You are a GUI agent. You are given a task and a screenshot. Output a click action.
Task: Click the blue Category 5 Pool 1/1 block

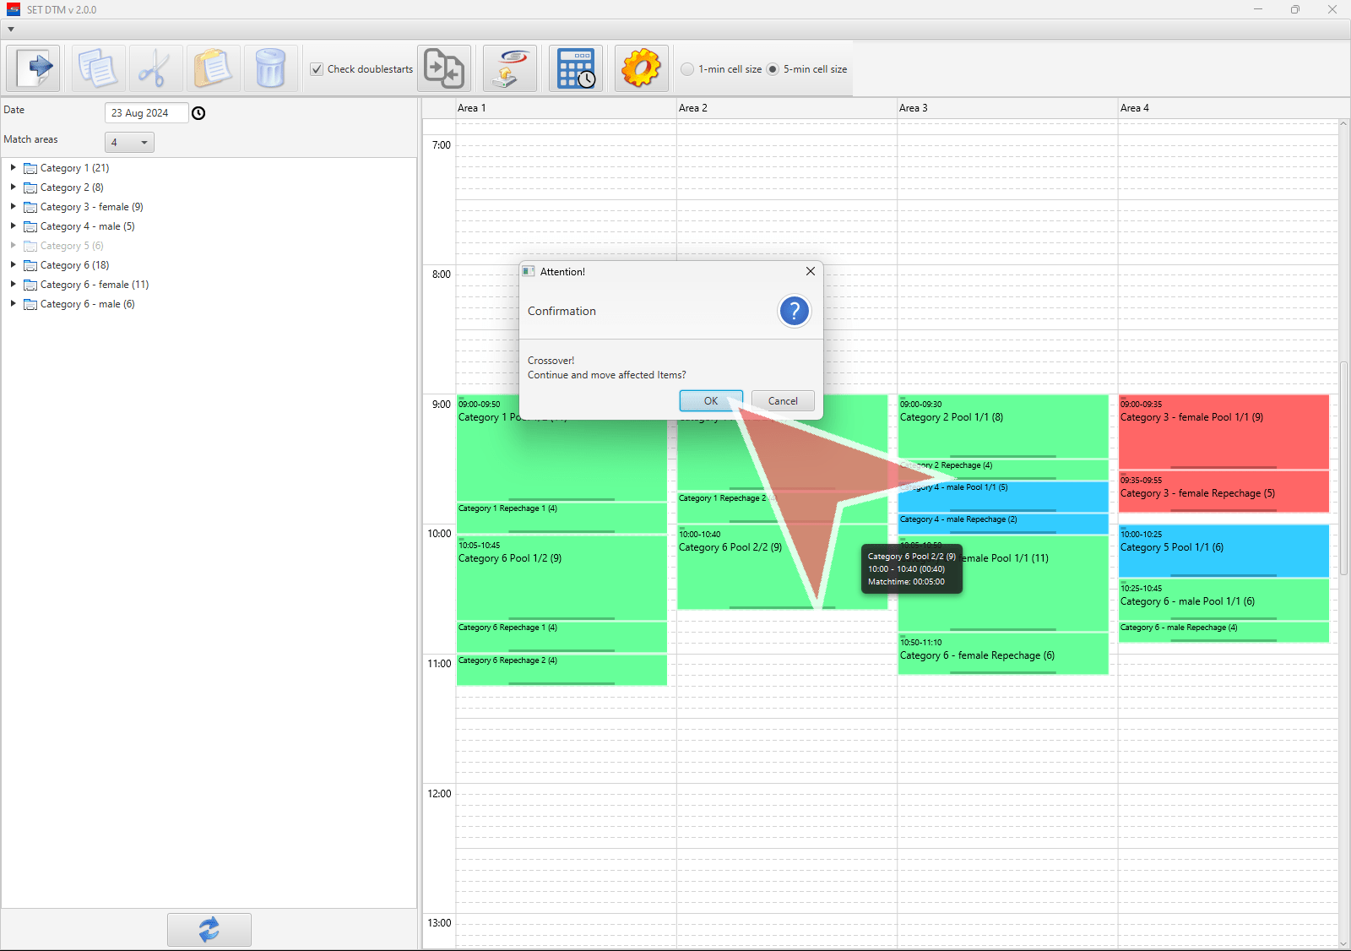click(x=1223, y=552)
